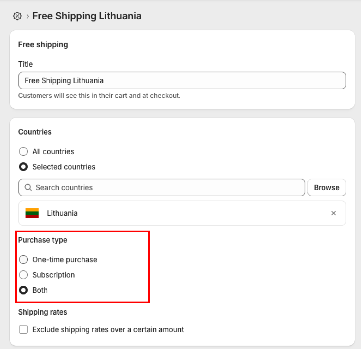Select the All countries option

[x=23, y=151]
